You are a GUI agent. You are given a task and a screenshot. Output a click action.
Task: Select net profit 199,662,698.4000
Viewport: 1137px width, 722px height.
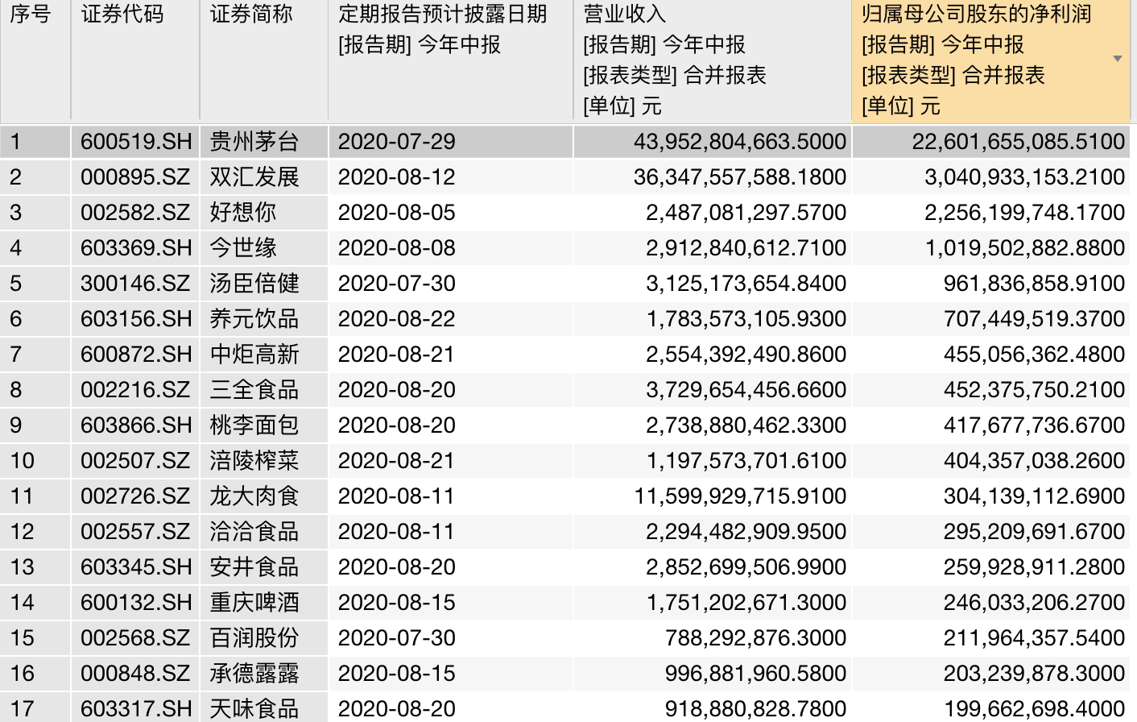click(1035, 709)
